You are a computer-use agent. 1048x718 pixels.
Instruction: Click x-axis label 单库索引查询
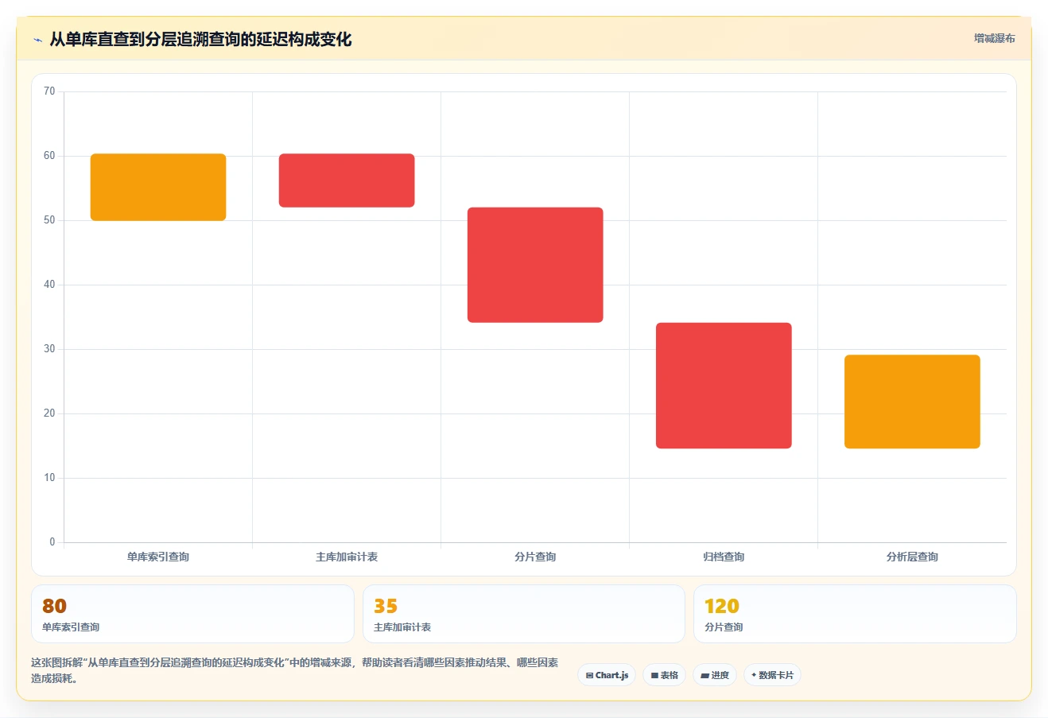pyautogui.click(x=158, y=557)
